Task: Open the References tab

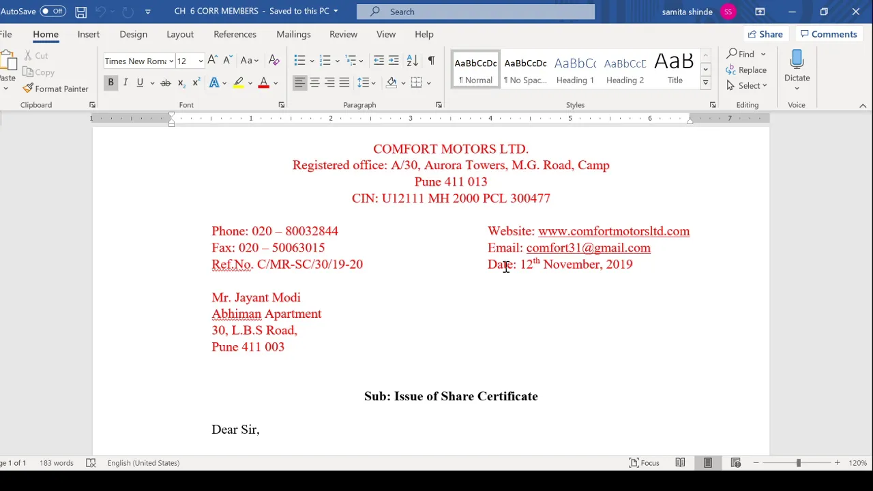Action: (x=235, y=34)
